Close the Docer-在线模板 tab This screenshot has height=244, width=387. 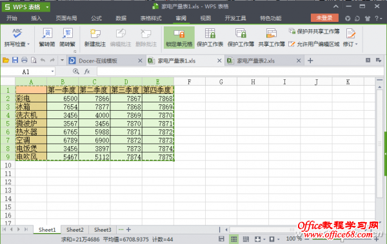point(140,61)
